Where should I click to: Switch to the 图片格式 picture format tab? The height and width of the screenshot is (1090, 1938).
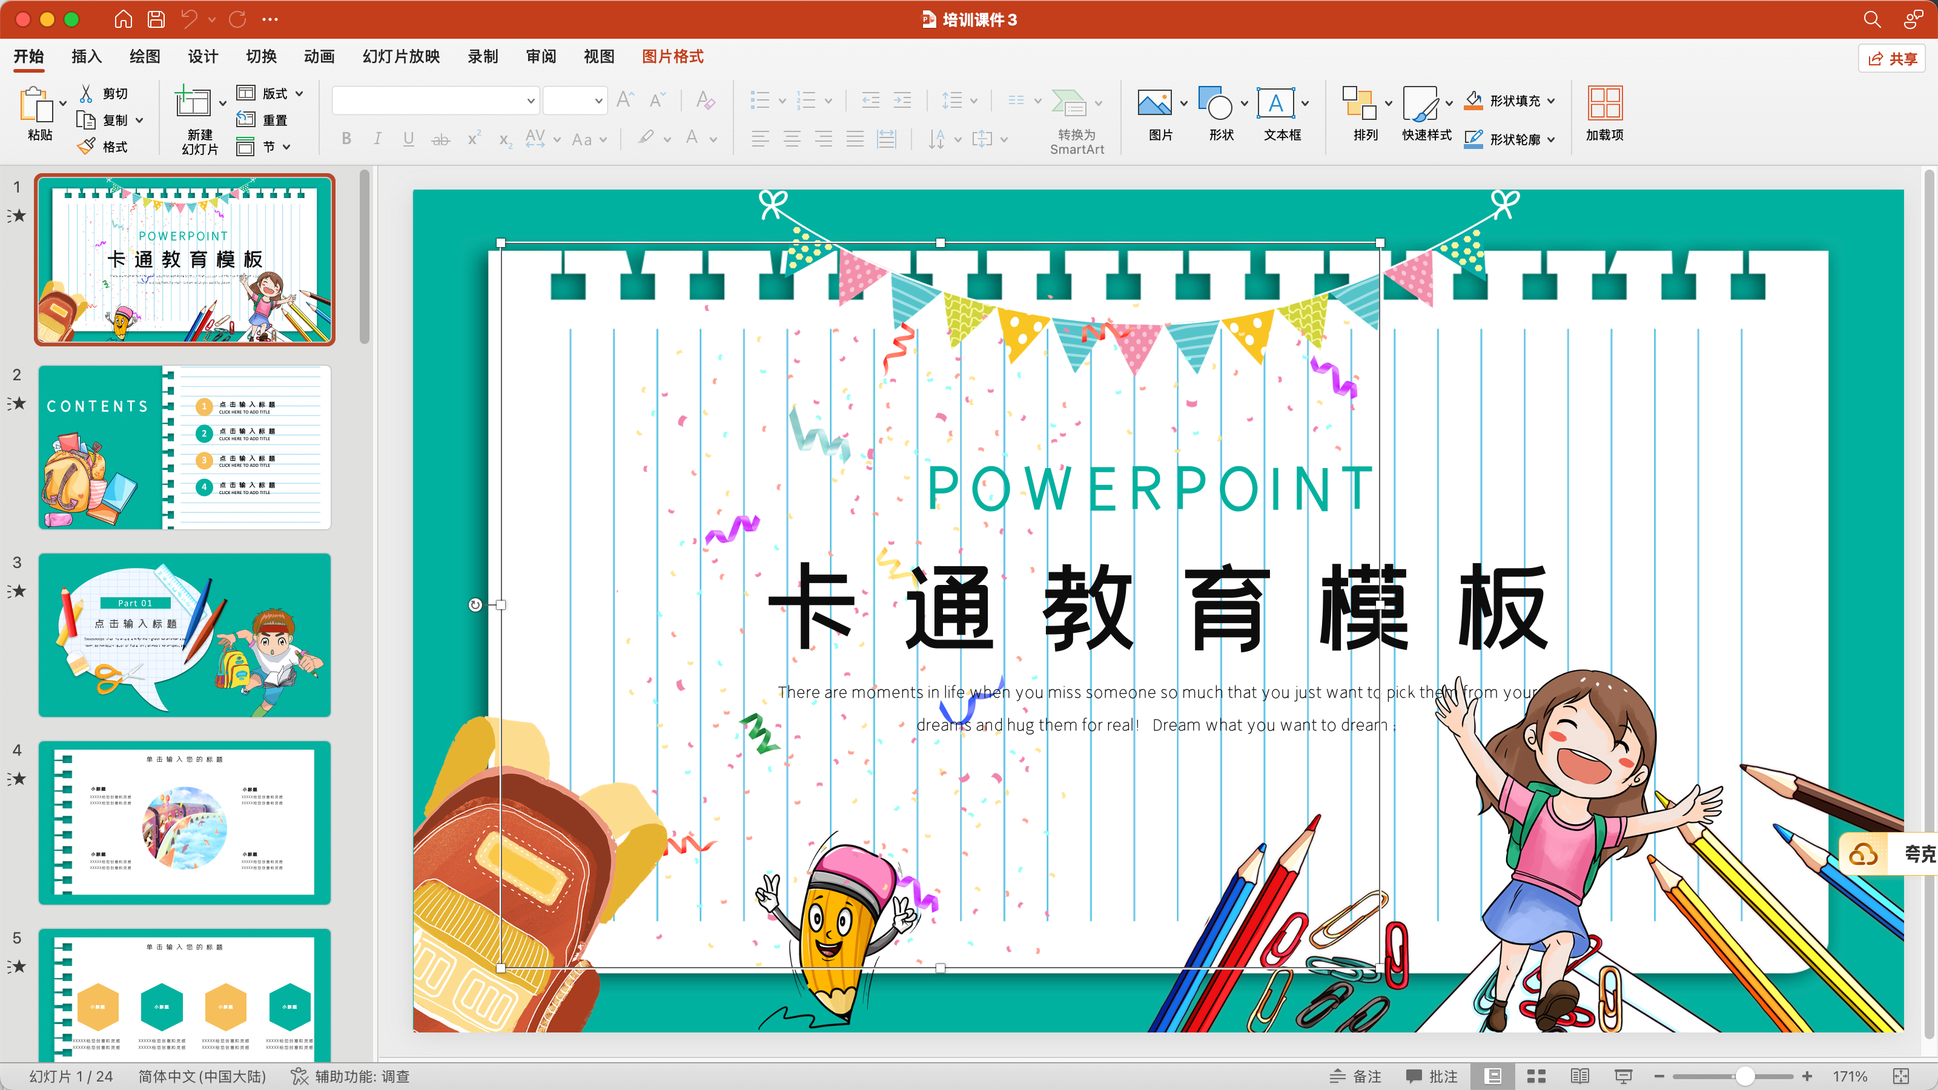tap(673, 56)
